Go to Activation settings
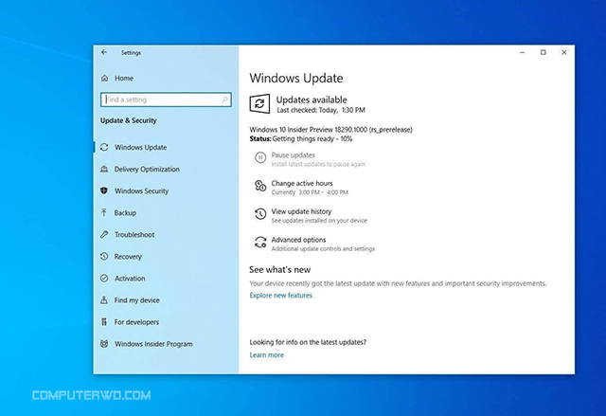Image resolution: width=606 pixels, height=416 pixels. coord(130,279)
